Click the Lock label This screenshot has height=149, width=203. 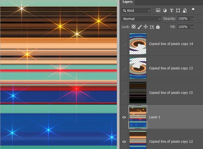[126, 27]
